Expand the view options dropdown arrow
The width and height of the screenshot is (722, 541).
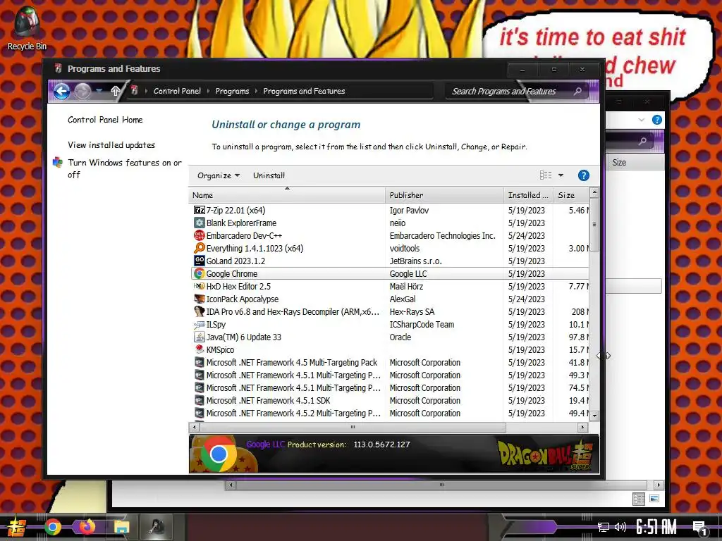coord(561,175)
